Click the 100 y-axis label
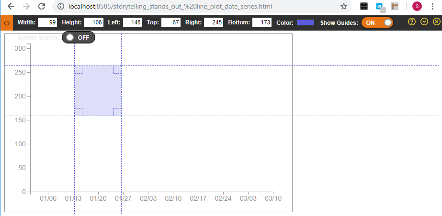 20,144
